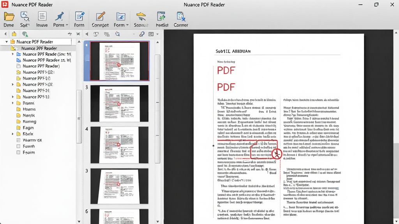Click the second page-layout icon above the thumbnails
The image size is (399, 224).
tap(107, 34)
